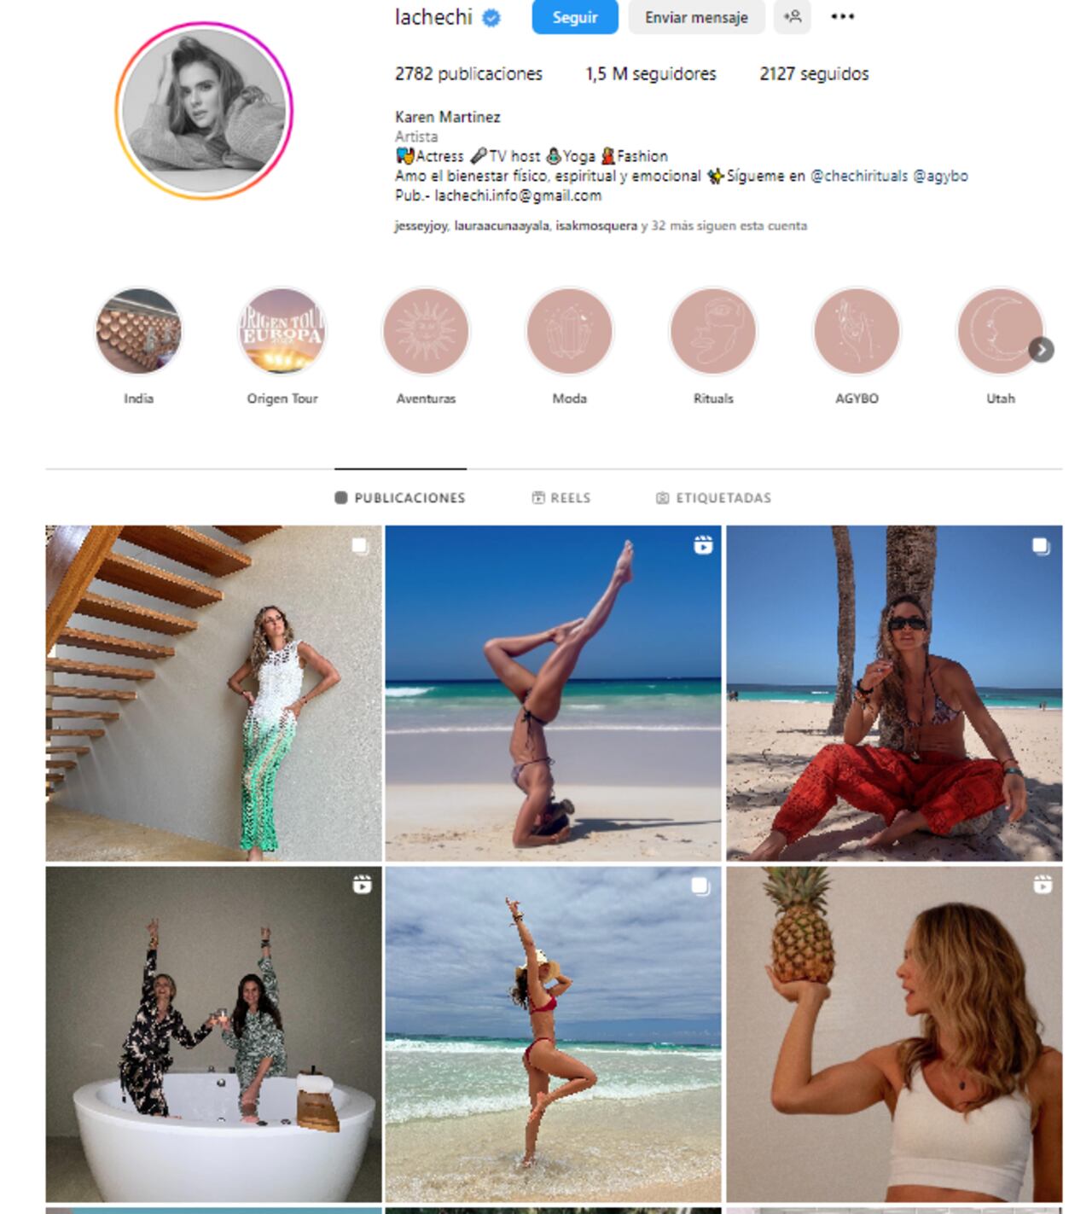Show more highlights with right arrow
This screenshot has width=1092, height=1214.
[1041, 350]
